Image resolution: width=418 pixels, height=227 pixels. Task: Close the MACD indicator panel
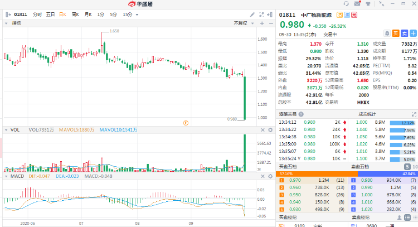click(263, 176)
